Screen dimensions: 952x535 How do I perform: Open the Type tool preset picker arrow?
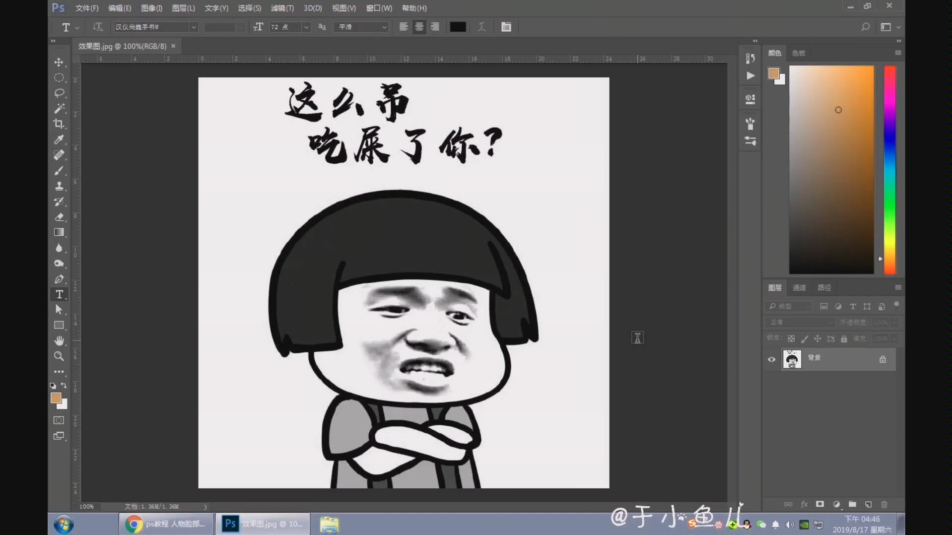(77, 28)
